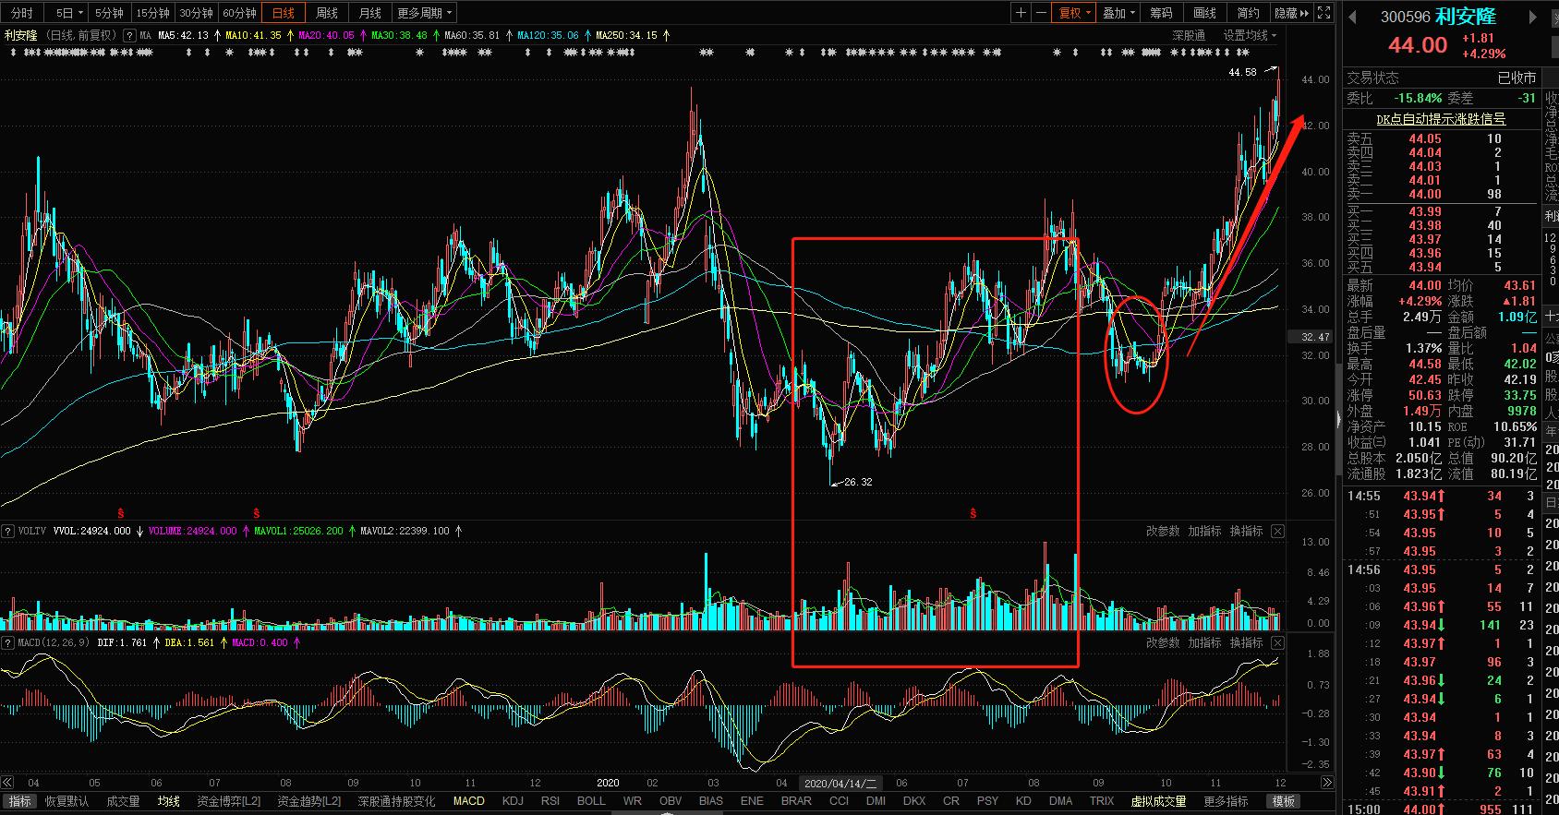Click the 2020/04/14 date marker on timeline
The width and height of the screenshot is (1559, 815).
840,784
